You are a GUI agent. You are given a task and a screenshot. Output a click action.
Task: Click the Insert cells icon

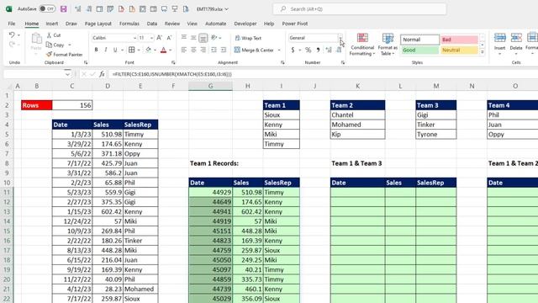(500, 37)
